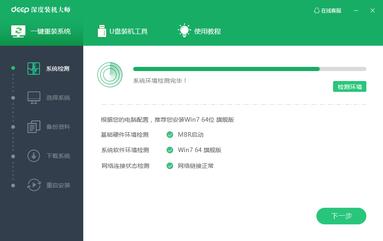Open the 一键重装系统 tab
The width and height of the screenshot is (383, 241).
click(x=42, y=31)
